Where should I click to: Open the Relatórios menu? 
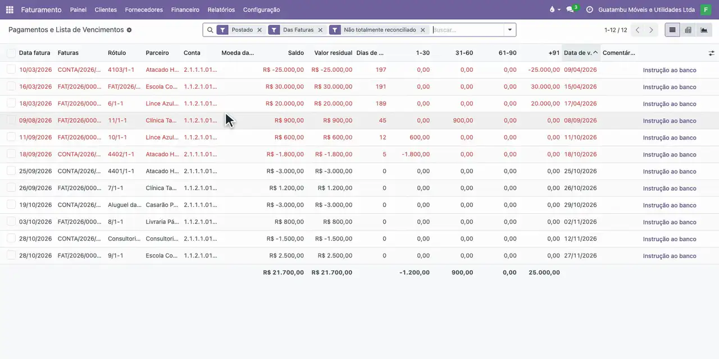pos(221,10)
